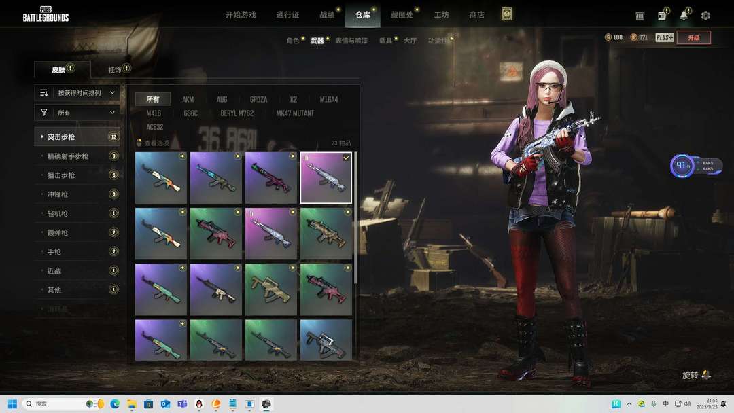Viewport: 734px width, 413px height.
Task: Open the sort dropdown 按获得时间排列
Action: (77, 92)
